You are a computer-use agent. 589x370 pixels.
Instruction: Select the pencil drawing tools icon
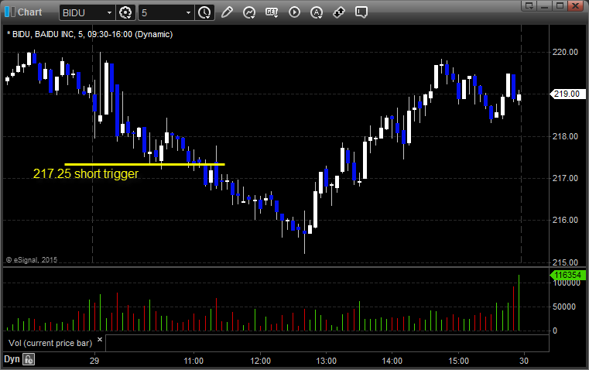227,12
